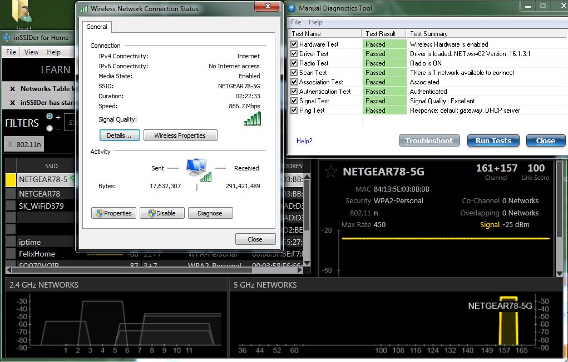Select the '-' filter radio button
The height and width of the screenshot is (362, 568).
[50, 128]
